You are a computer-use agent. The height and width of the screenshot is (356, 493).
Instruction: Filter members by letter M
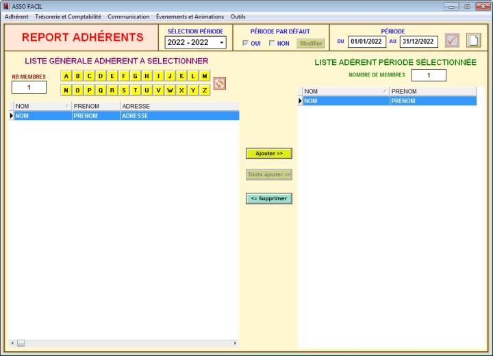click(x=205, y=76)
